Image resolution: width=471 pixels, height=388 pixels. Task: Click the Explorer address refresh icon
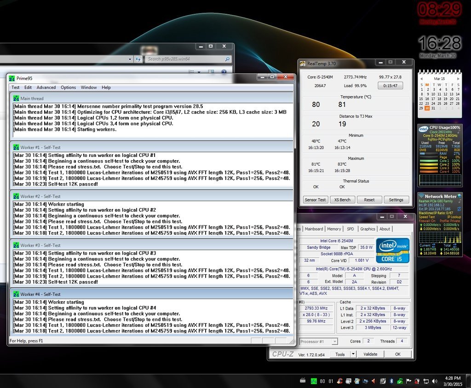pos(138,59)
